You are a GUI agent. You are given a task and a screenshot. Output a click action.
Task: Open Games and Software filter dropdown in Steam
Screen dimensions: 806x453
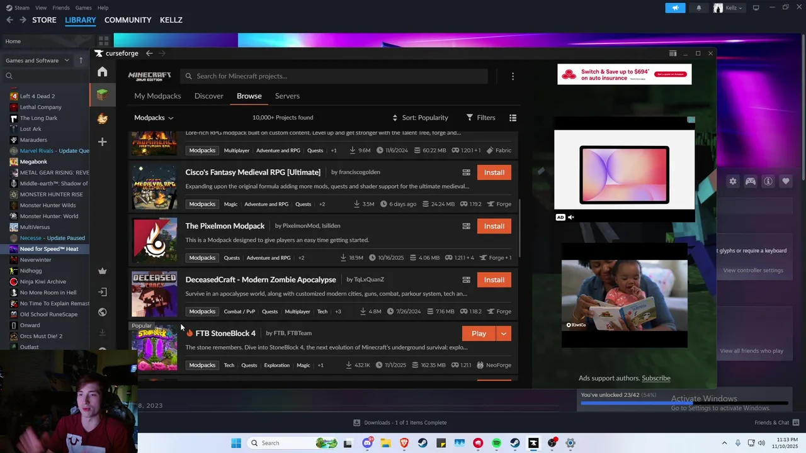pyautogui.click(x=37, y=60)
